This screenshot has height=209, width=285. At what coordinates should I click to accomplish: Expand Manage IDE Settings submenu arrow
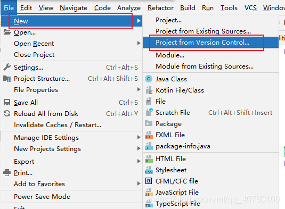[139, 137]
